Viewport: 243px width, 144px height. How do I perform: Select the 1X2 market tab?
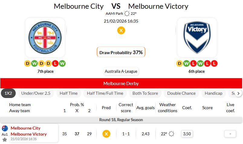(8, 93)
